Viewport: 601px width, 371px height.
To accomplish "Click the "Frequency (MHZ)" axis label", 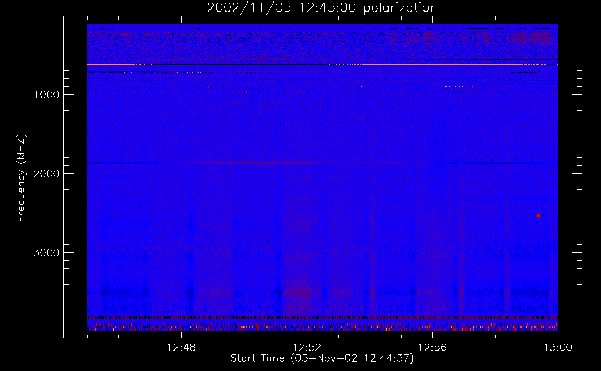I will click(21, 178).
